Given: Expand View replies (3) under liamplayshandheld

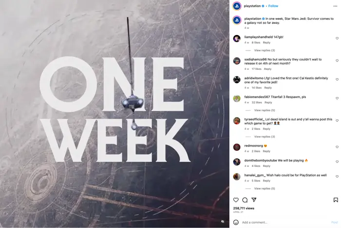Looking at the screenshot, I should (265, 50).
